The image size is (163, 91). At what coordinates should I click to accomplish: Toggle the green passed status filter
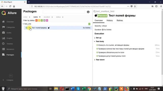click(42, 20)
